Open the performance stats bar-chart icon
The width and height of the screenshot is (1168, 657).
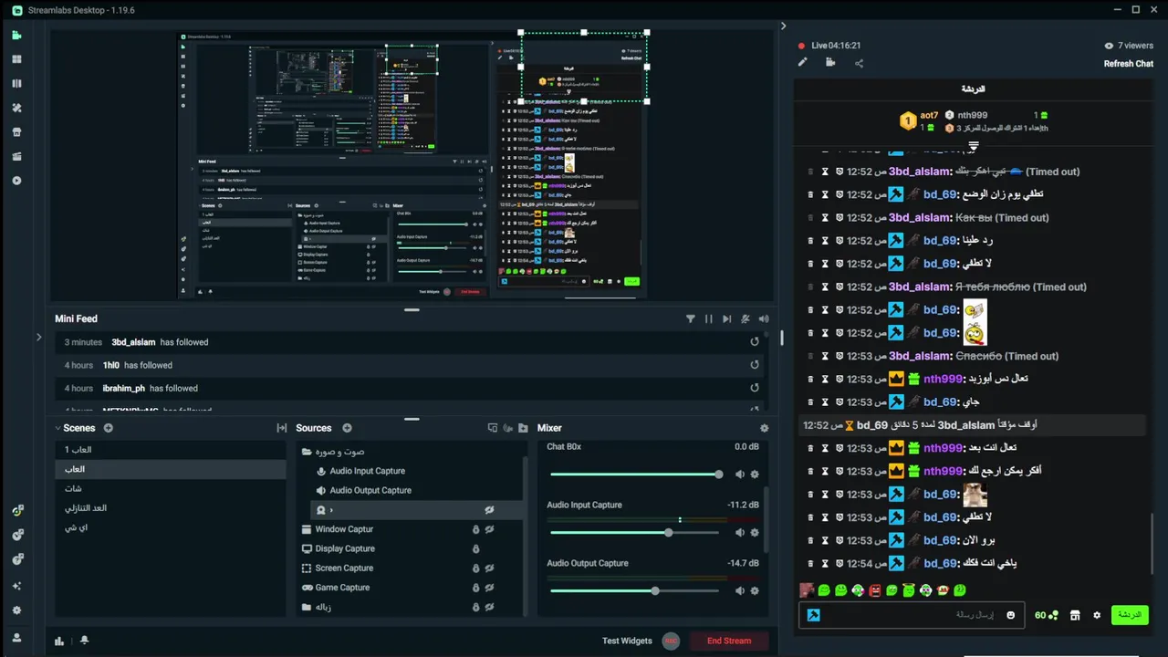coord(59,641)
